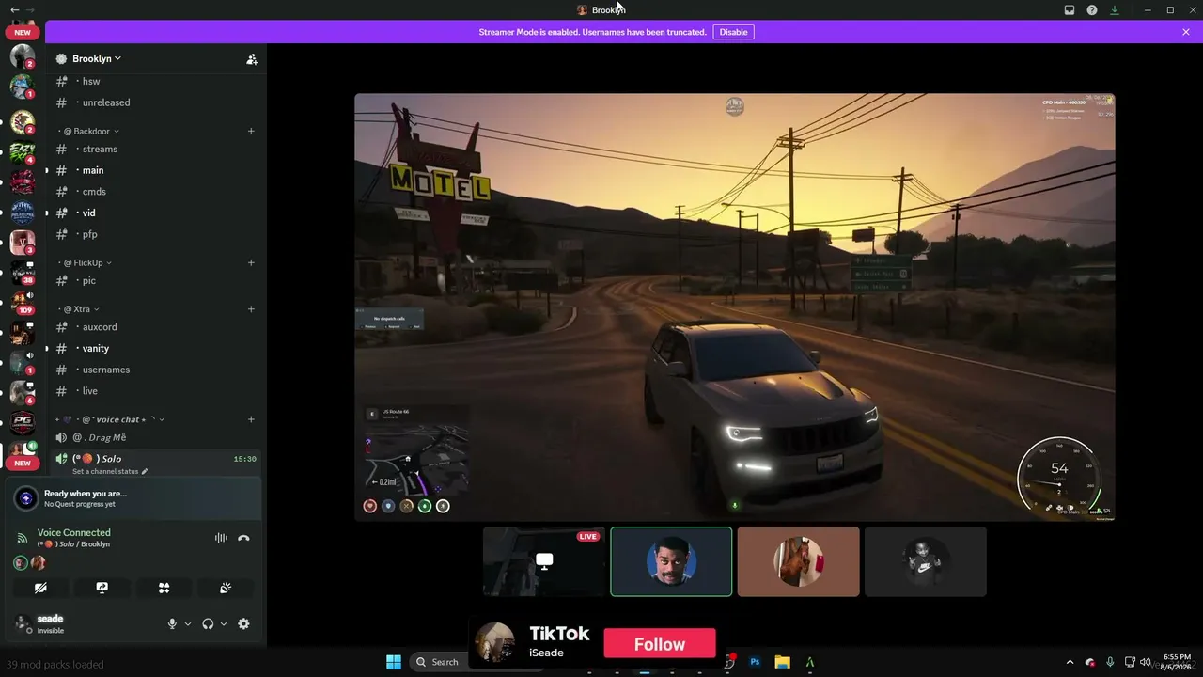Open the auxcord channel
The image size is (1203, 677).
pos(155,327)
